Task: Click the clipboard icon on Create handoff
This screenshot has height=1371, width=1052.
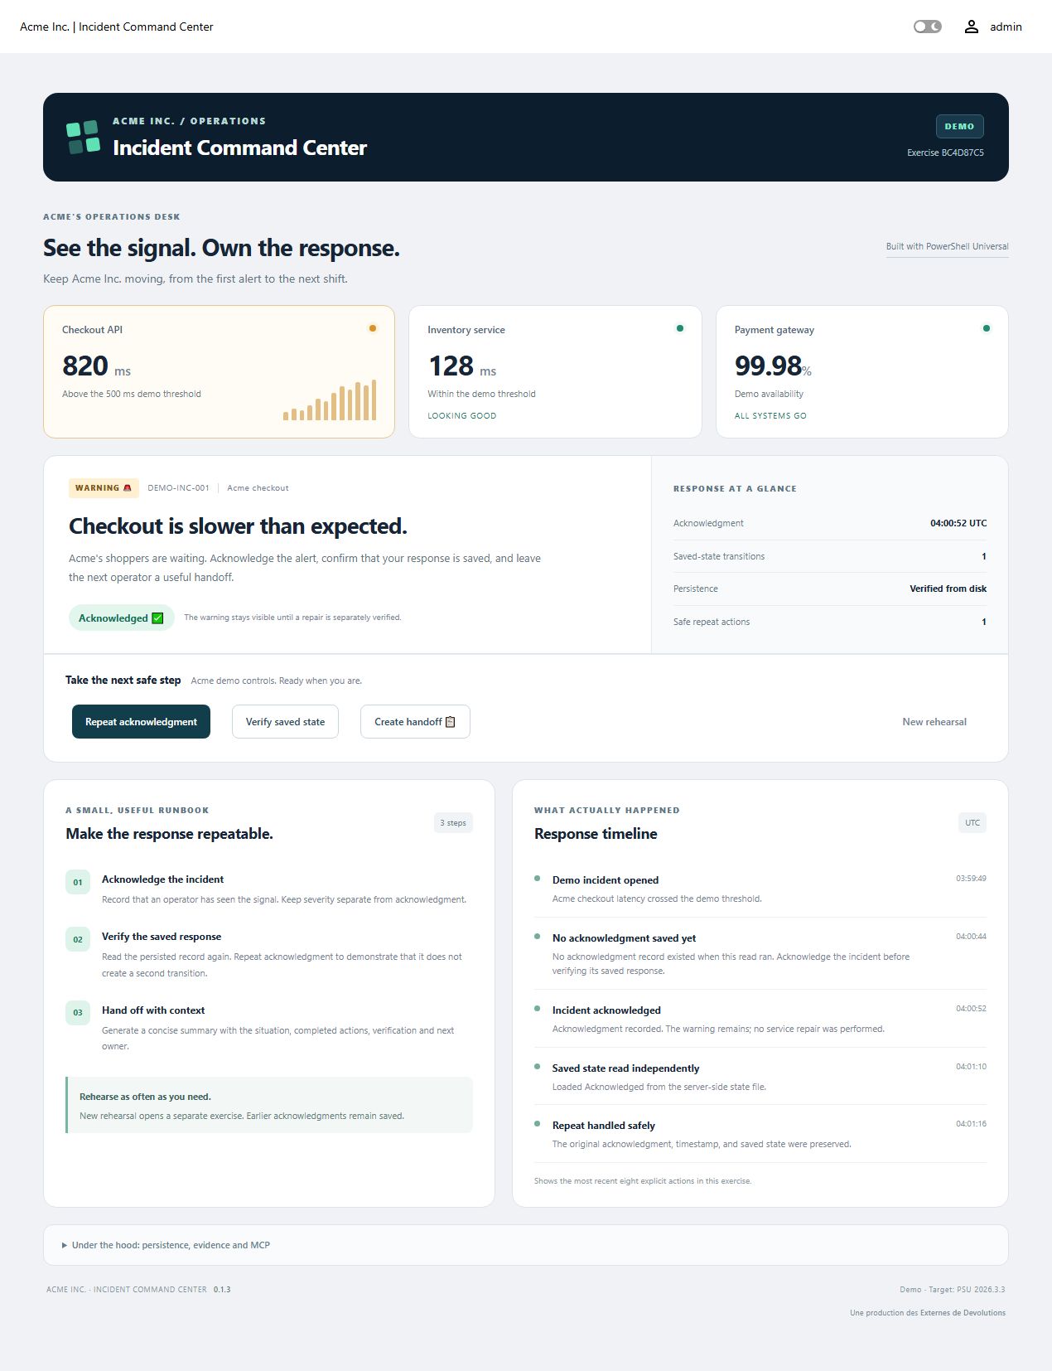Action: 451,721
